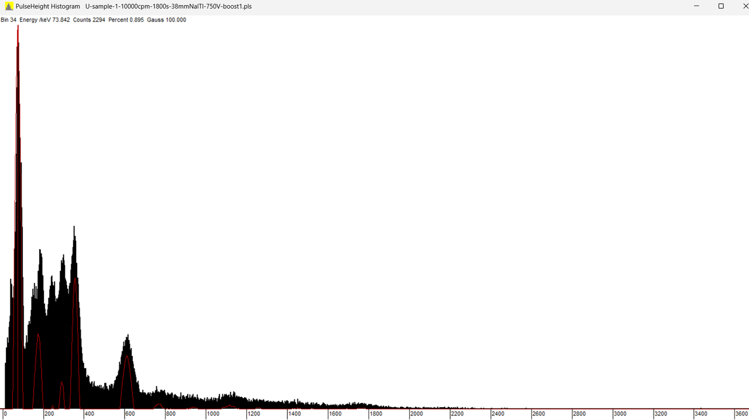Click the 'Energy /keV 73.842' readout

coord(44,20)
